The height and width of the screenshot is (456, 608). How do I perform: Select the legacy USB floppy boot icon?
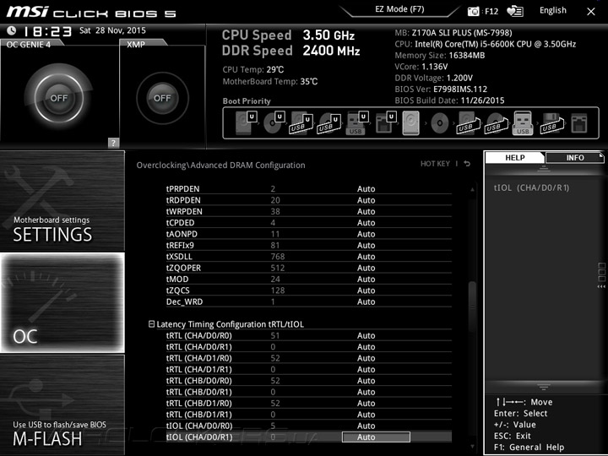point(552,123)
